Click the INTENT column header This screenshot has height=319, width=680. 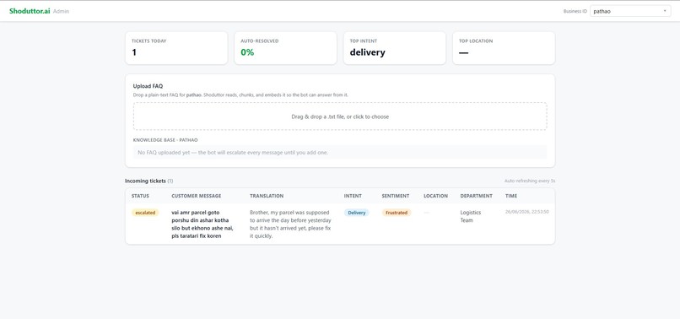(x=353, y=196)
